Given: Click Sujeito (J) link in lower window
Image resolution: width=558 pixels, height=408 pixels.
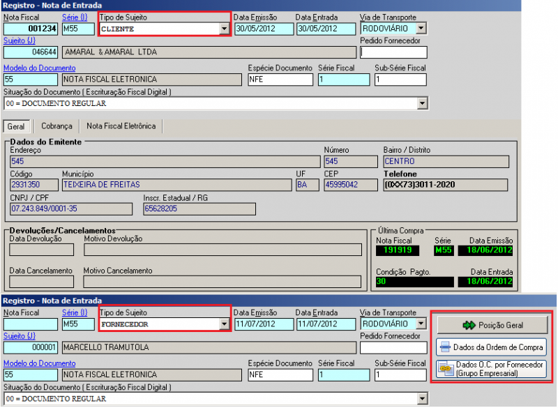Looking at the screenshot, I should [20, 335].
